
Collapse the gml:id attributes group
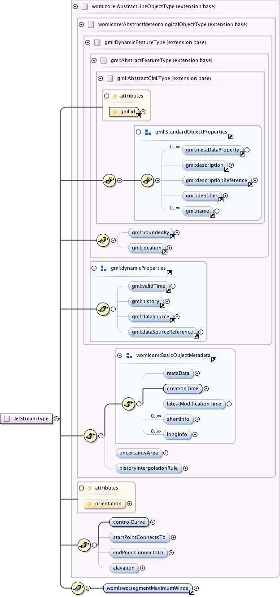tap(106, 96)
